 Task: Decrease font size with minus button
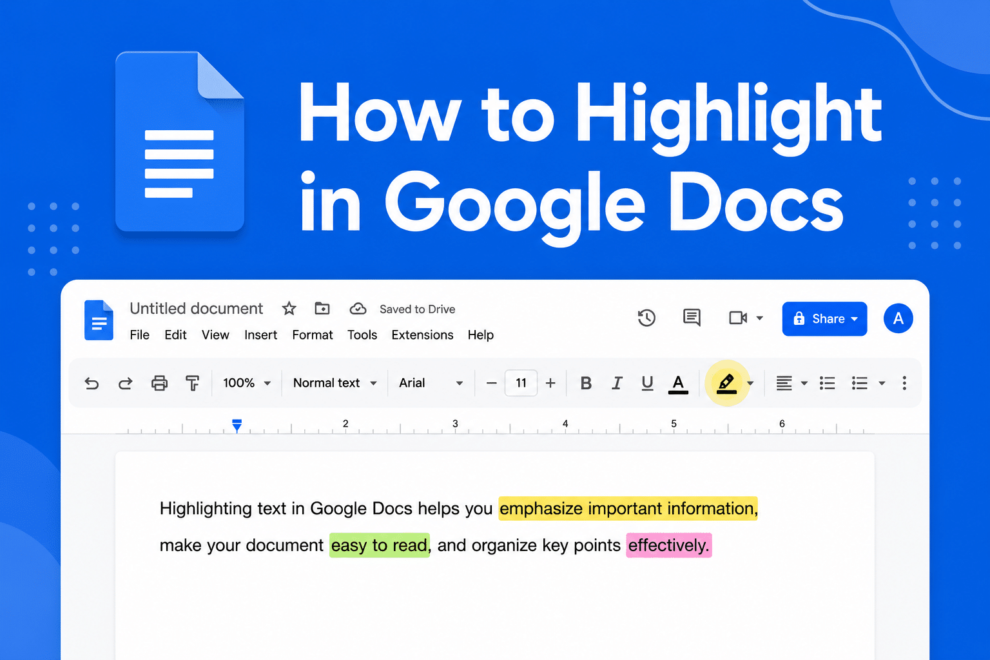[491, 383]
